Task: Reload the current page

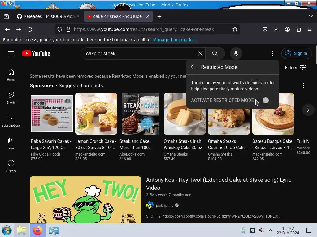Action: [x=30, y=29]
